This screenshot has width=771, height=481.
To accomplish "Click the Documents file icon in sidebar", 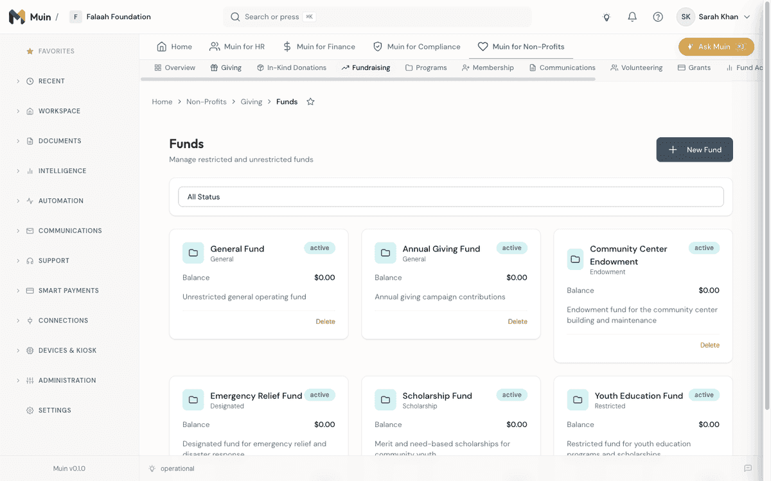I will (x=30, y=141).
